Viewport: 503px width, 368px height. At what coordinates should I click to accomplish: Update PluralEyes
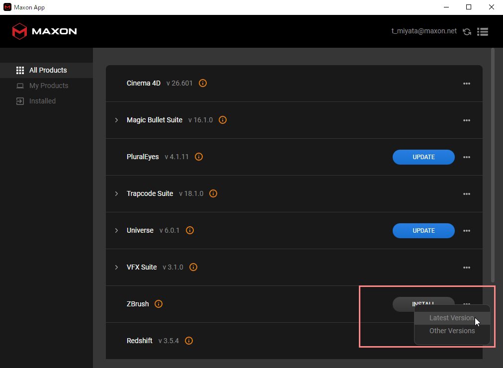(x=423, y=157)
